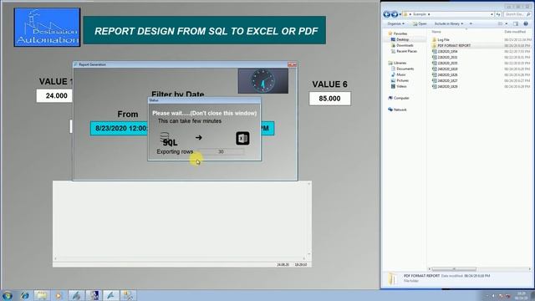The image size is (535, 301).
Task: Select Desktop in the navigation pane
Action: point(402,39)
